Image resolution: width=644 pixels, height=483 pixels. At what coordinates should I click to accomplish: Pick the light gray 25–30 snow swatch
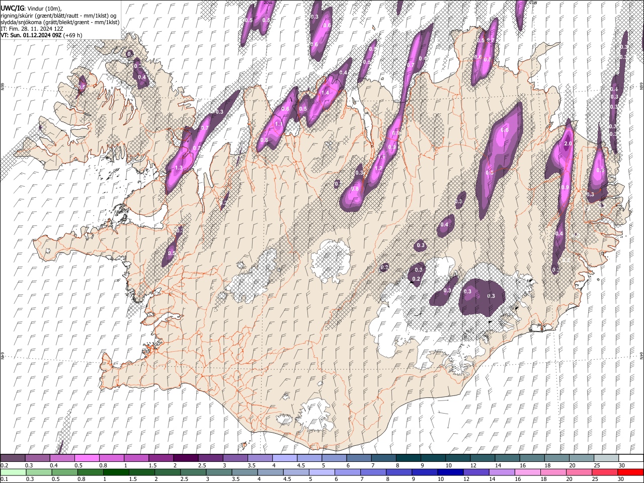(x=606, y=458)
